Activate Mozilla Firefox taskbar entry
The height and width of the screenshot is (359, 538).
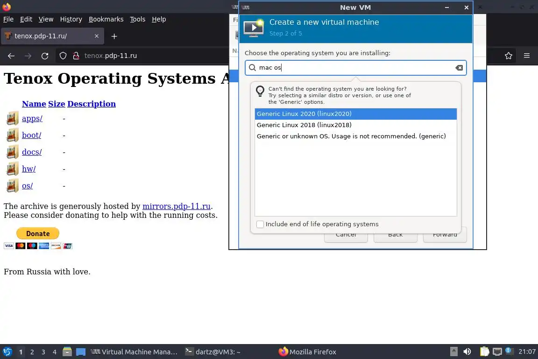coord(307,352)
